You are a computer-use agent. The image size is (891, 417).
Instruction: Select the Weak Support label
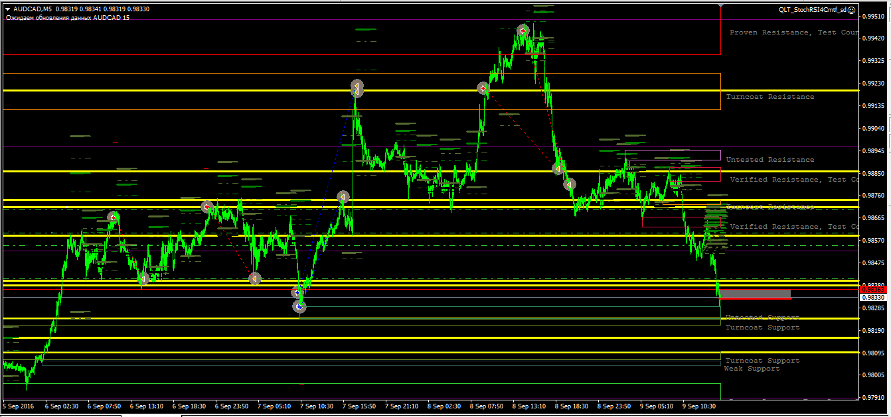click(x=752, y=369)
